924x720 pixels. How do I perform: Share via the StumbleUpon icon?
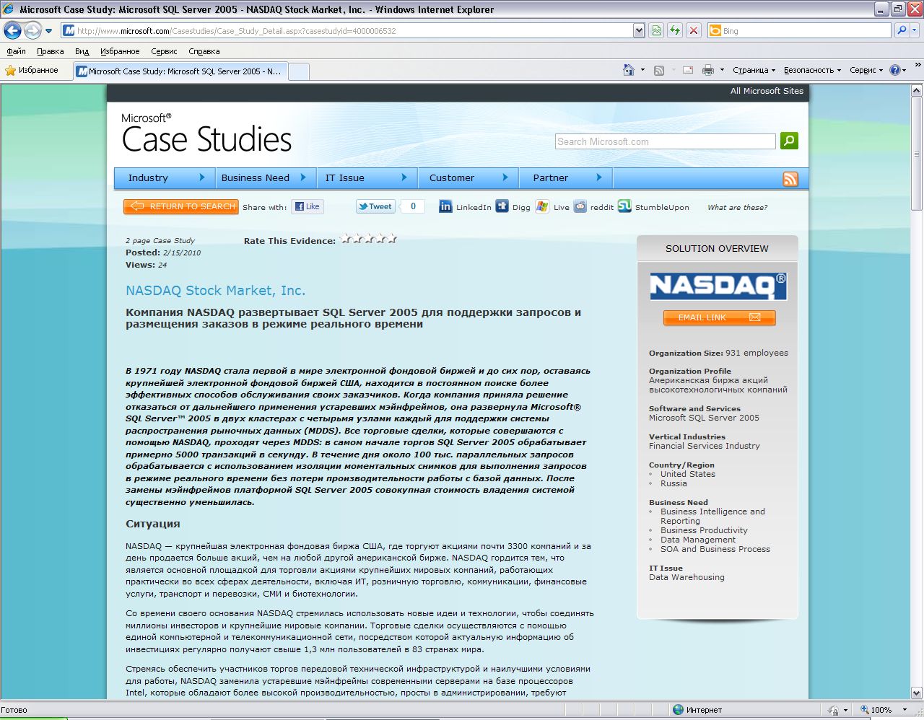coord(624,206)
